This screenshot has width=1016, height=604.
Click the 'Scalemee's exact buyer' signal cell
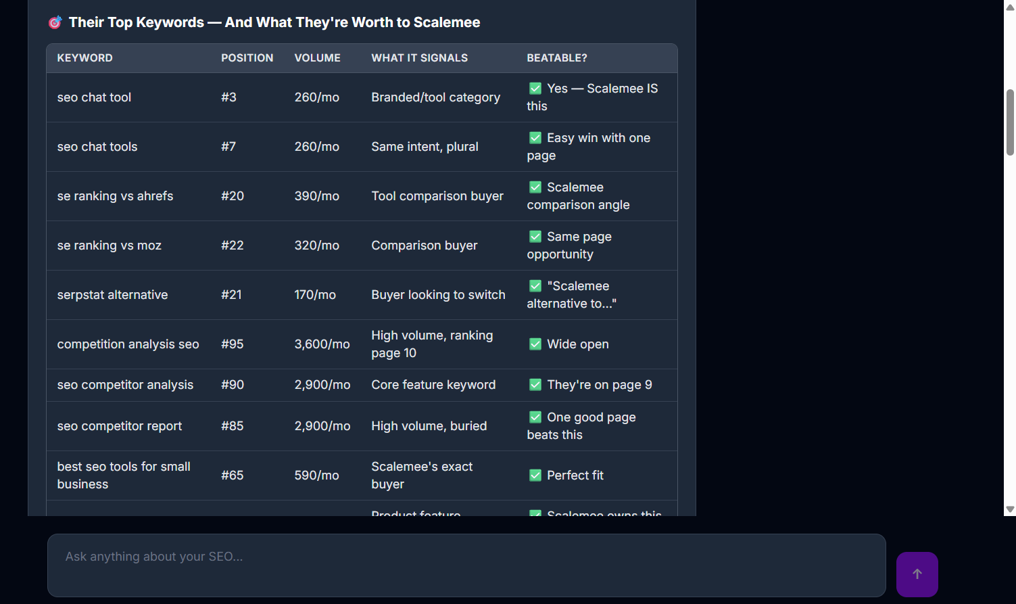click(x=422, y=475)
